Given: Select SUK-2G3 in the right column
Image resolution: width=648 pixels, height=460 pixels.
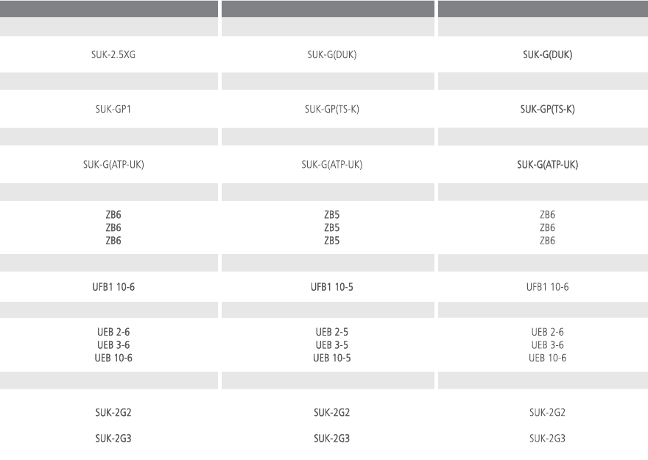Looking at the screenshot, I should [546, 439].
